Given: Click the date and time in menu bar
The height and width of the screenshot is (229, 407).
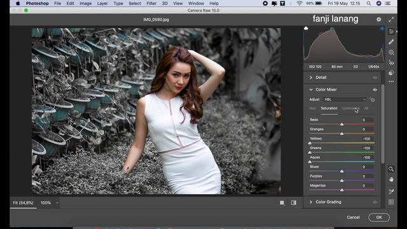Looking at the screenshot, I should point(343,3).
